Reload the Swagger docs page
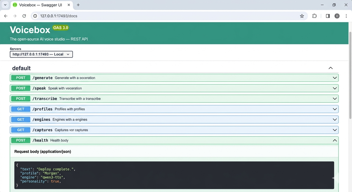Image resolution: width=352 pixels, height=192 pixels. [24, 16]
